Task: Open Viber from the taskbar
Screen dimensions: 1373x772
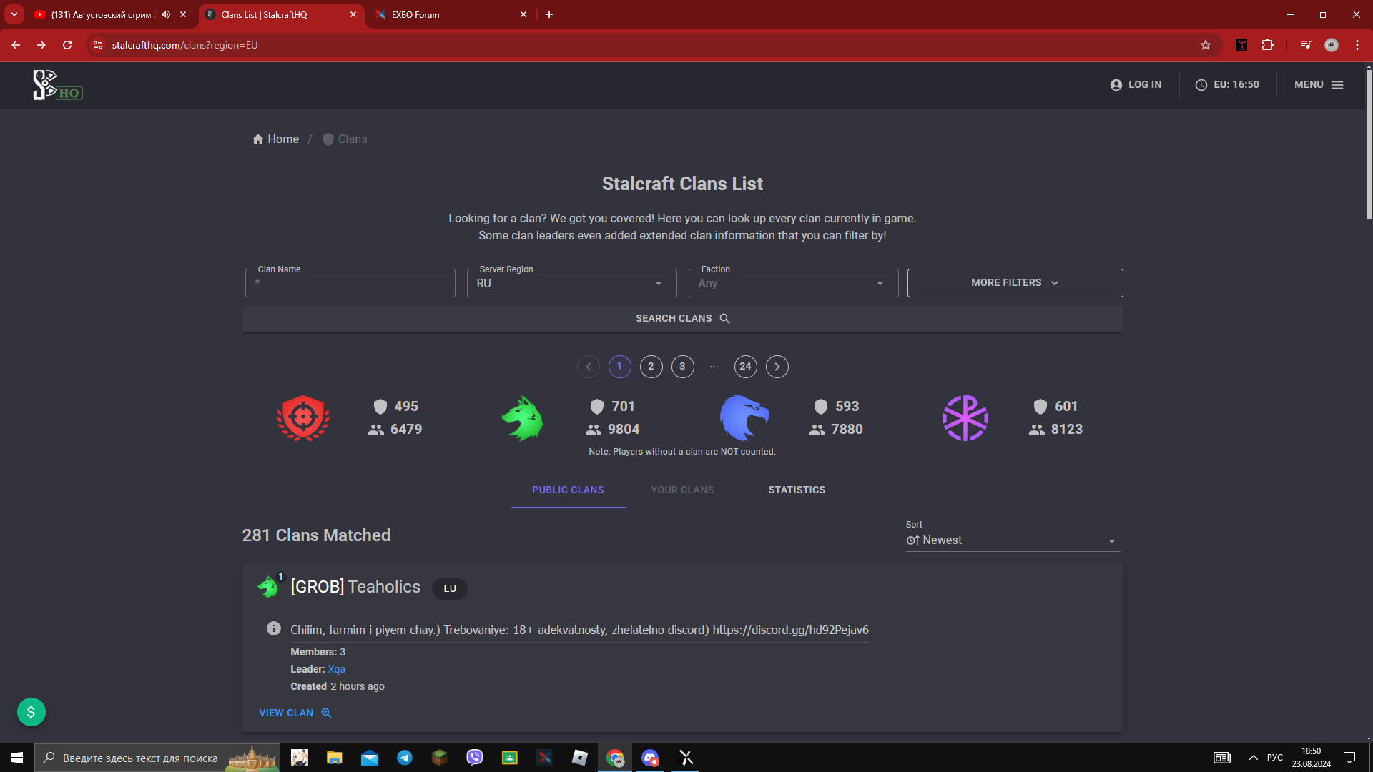Action: click(x=475, y=758)
